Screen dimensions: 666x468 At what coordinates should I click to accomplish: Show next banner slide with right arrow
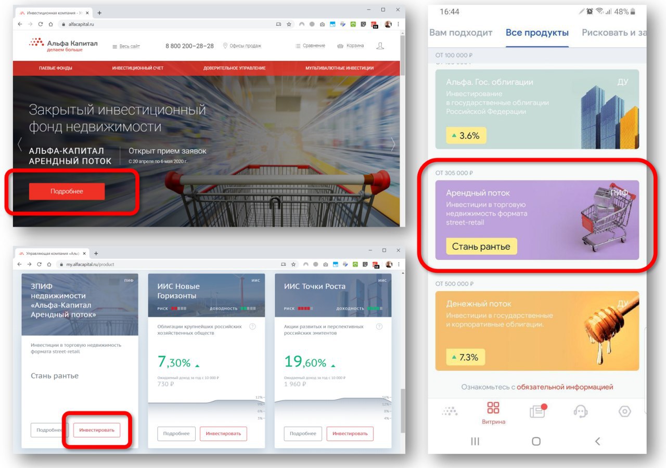393,145
